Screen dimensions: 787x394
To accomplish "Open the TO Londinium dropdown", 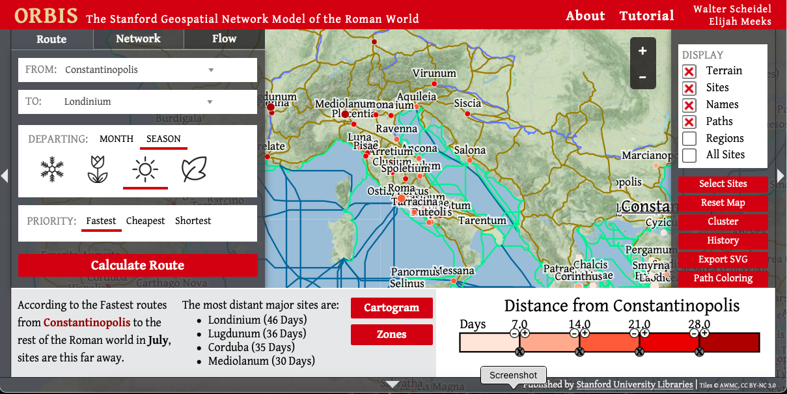I will (x=137, y=102).
